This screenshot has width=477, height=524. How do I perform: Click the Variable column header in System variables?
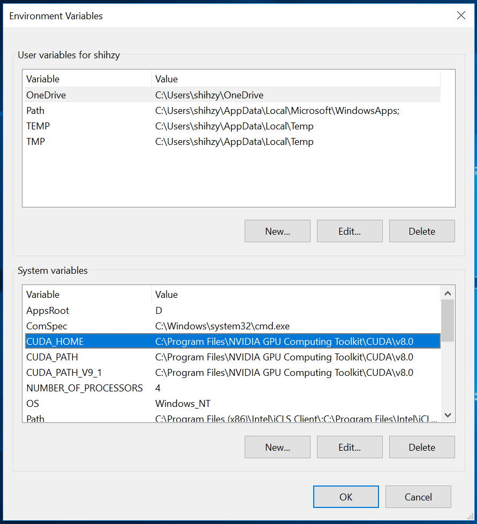(x=88, y=295)
